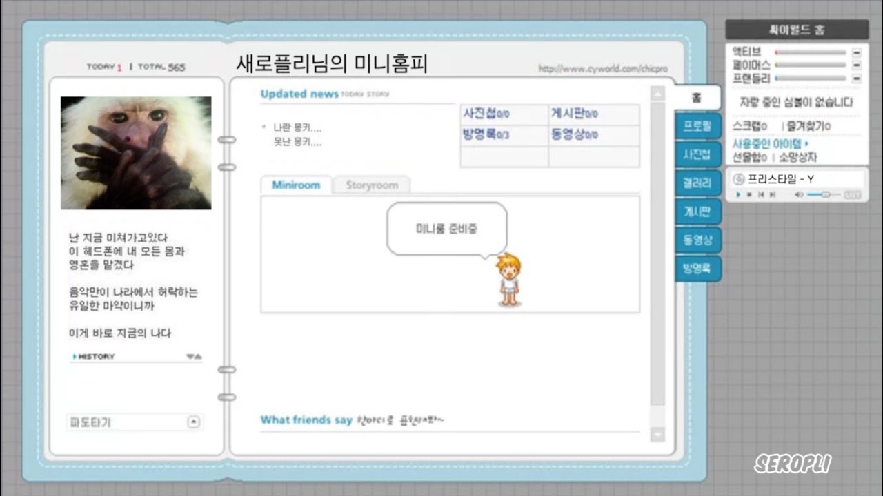Click the 프리스타일 - Y song title
The height and width of the screenshot is (496, 883).
[782, 179]
